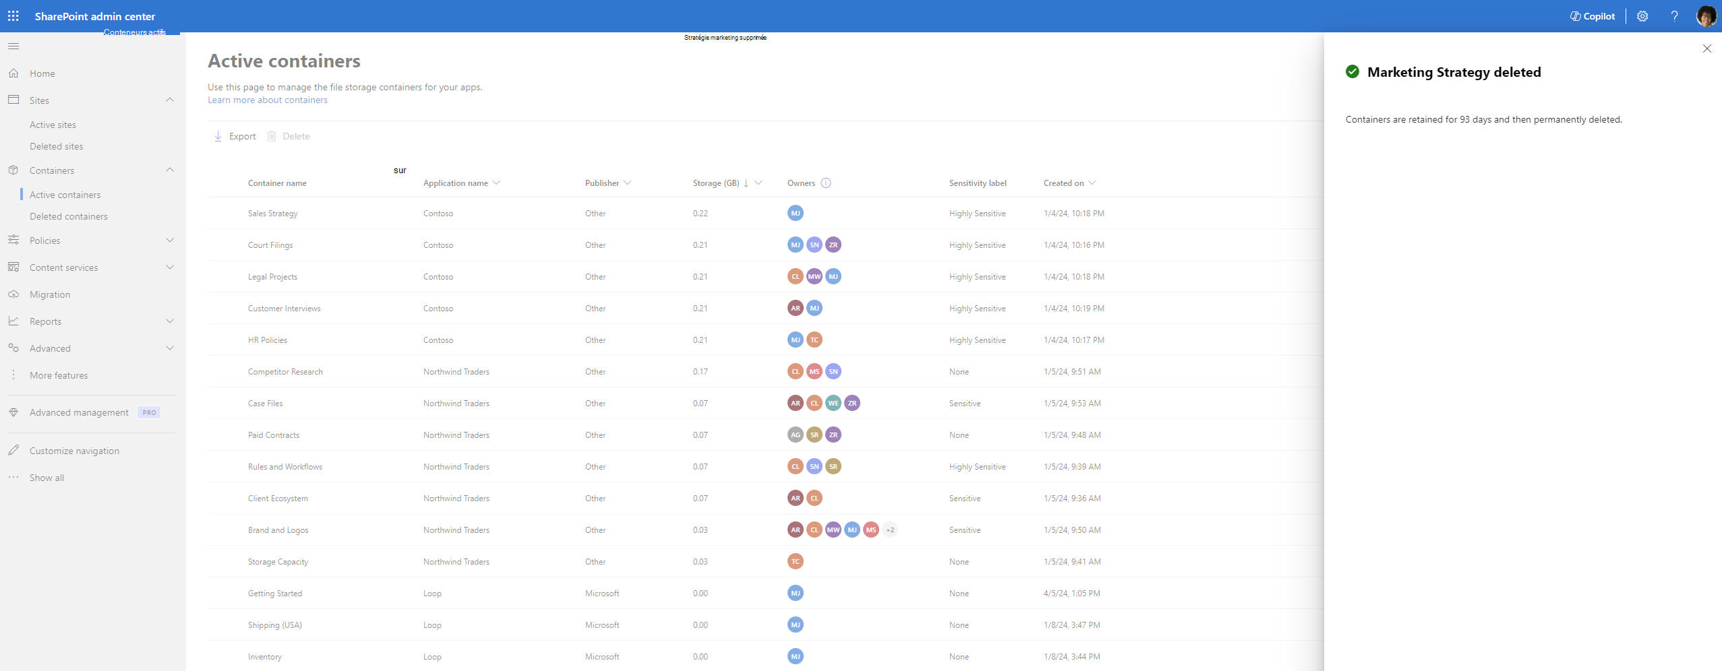Expand the Policies navigation section
Screen dimensions: 1722x671
pyautogui.click(x=170, y=240)
